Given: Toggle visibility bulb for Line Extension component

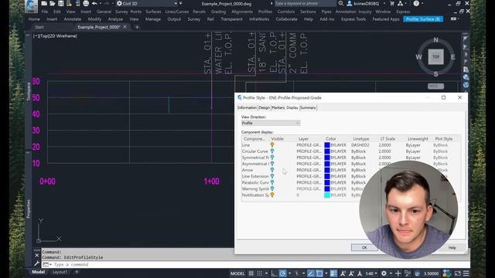Looking at the screenshot, I should coord(272,176).
